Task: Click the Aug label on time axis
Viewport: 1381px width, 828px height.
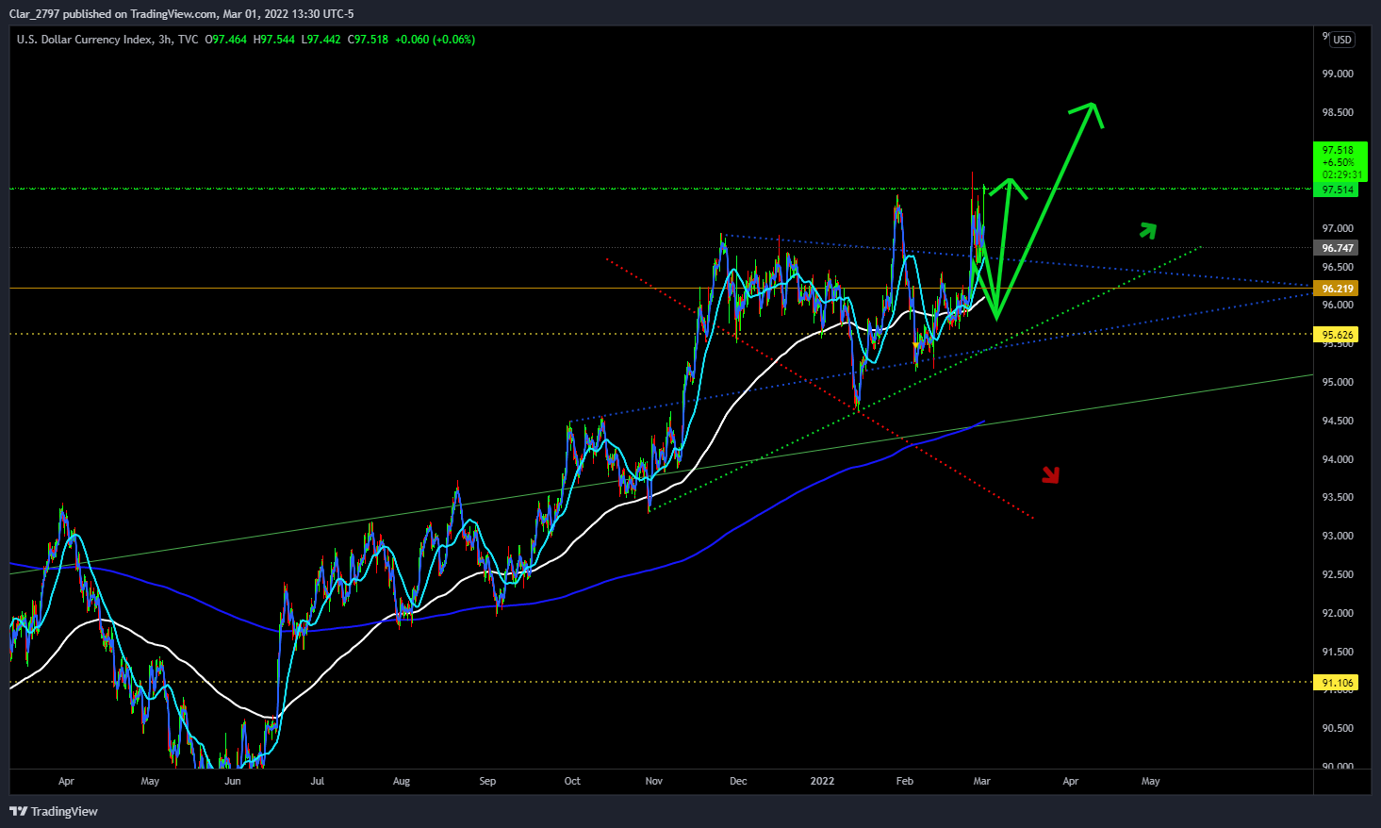Action: click(402, 781)
